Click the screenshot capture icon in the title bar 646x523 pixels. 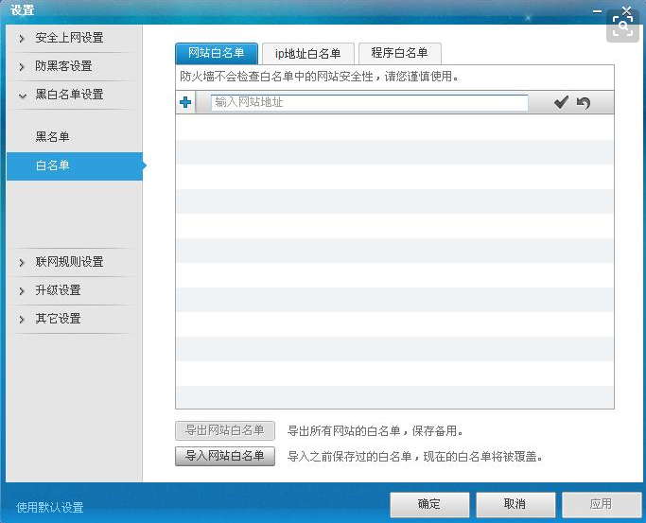click(x=621, y=25)
